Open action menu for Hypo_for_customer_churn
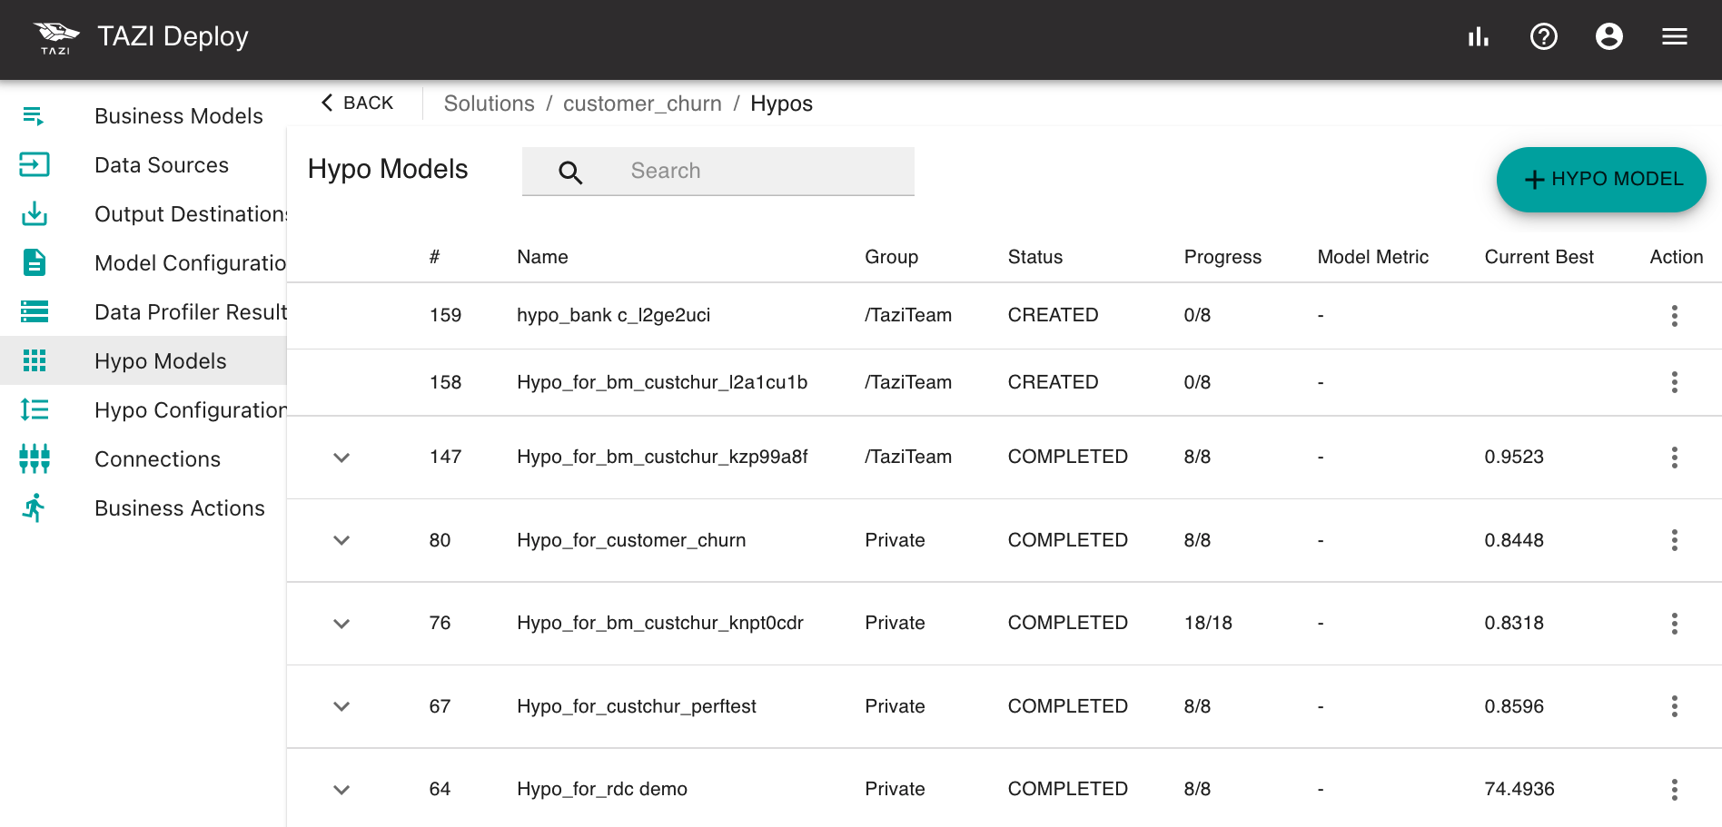The width and height of the screenshot is (1722, 827). 1675,540
